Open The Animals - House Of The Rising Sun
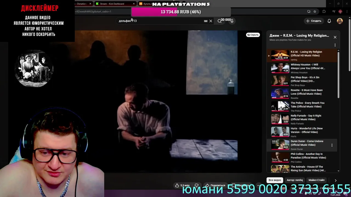 pyautogui.click(x=302, y=169)
